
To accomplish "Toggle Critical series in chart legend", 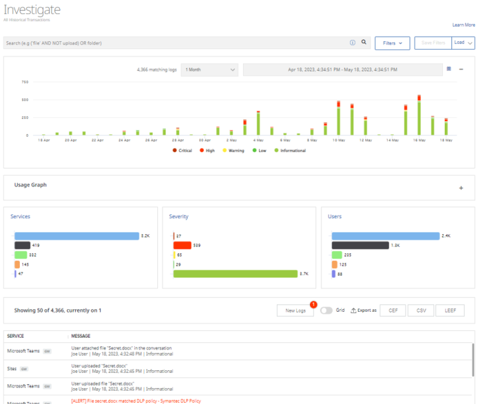I will pos(183,151).
